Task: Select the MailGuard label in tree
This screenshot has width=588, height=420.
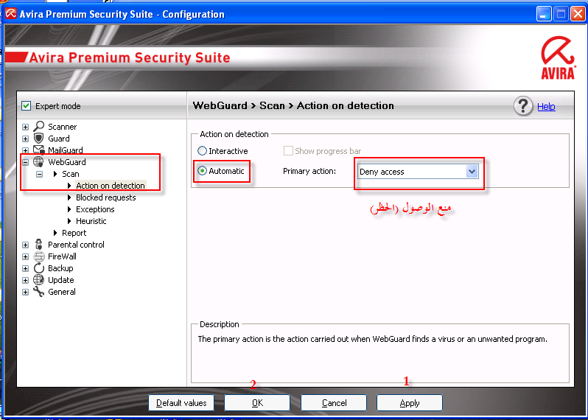Action: point(66,150)
